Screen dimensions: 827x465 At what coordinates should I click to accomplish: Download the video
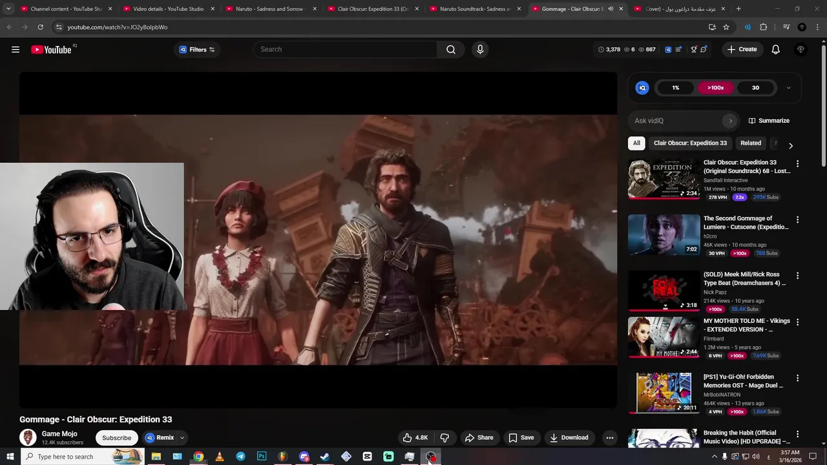pos(569,437)
